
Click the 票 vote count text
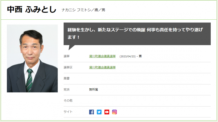[140, 56]
